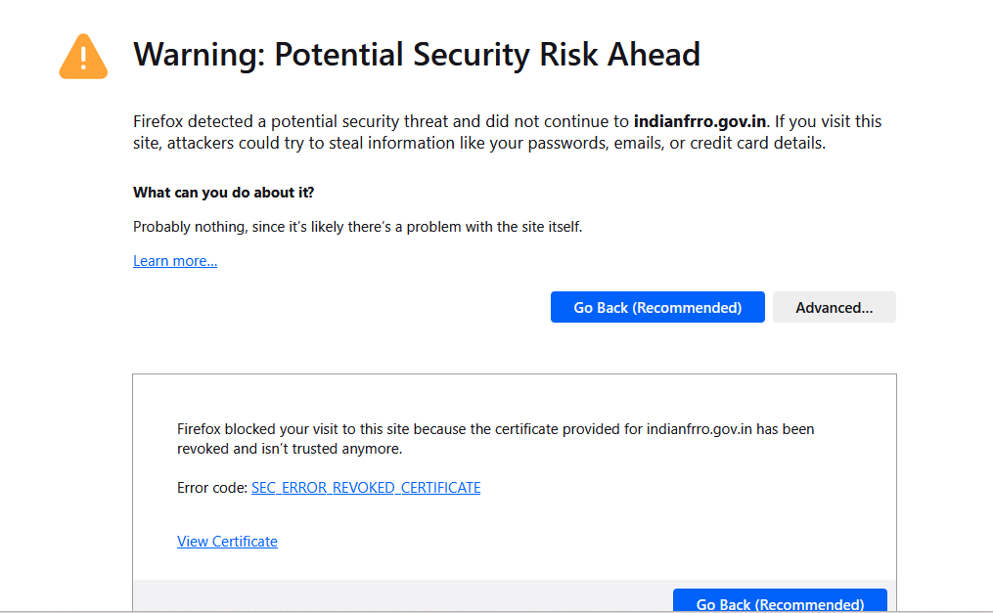Click the 'Error code:' label text

(x=212, y=488)
